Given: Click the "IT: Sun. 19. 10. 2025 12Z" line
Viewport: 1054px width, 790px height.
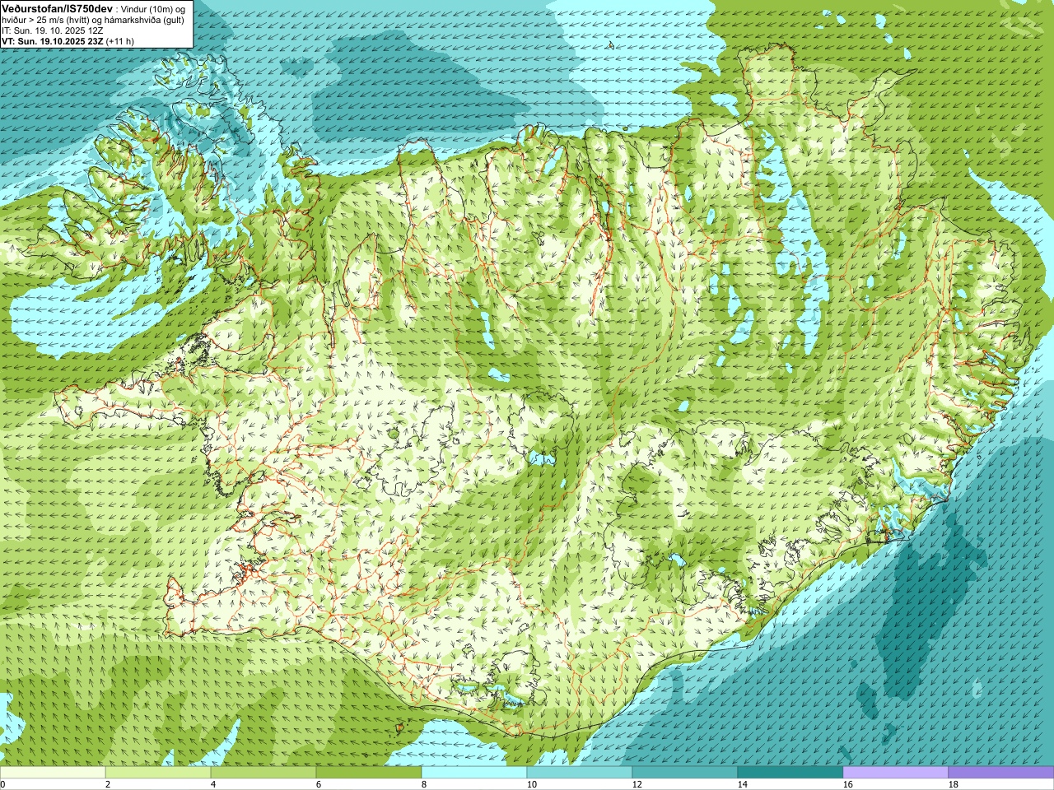Looking at the screenshot, I should [52, 30].
